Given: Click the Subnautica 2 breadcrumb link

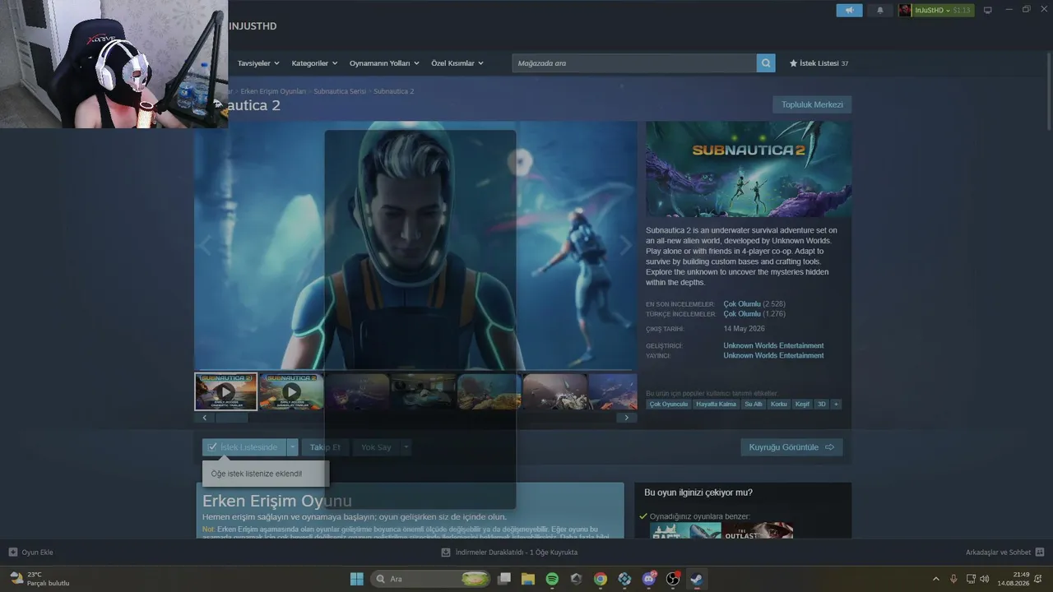Looking at the screenshot, I should click(x=394, y=91).
